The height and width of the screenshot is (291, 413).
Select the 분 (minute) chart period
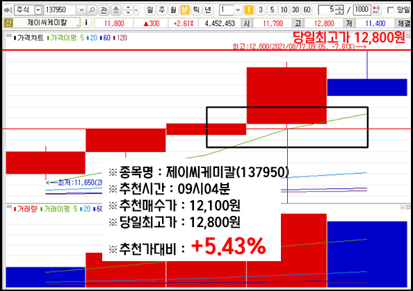point(185,10)
